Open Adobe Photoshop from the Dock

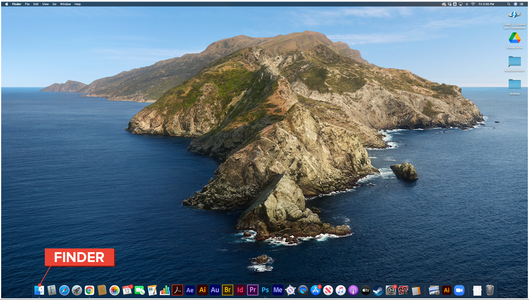[x=265, y=290]
